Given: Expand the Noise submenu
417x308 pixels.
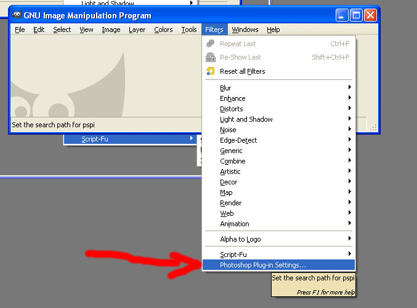Looking at the screenshot, I should (x=278, y=130).
